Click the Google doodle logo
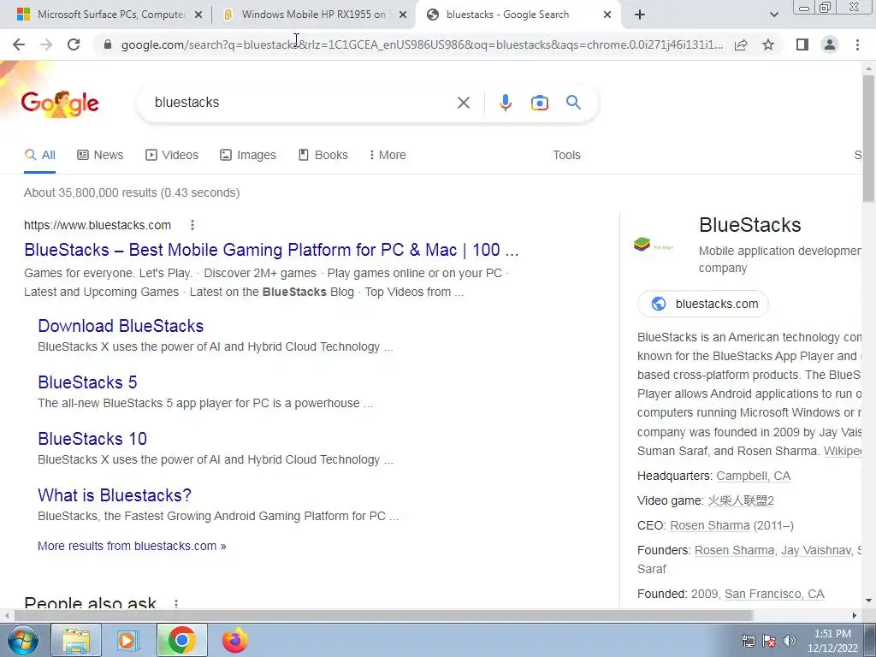This screenshot has height=657, width=876. point(60,104)
